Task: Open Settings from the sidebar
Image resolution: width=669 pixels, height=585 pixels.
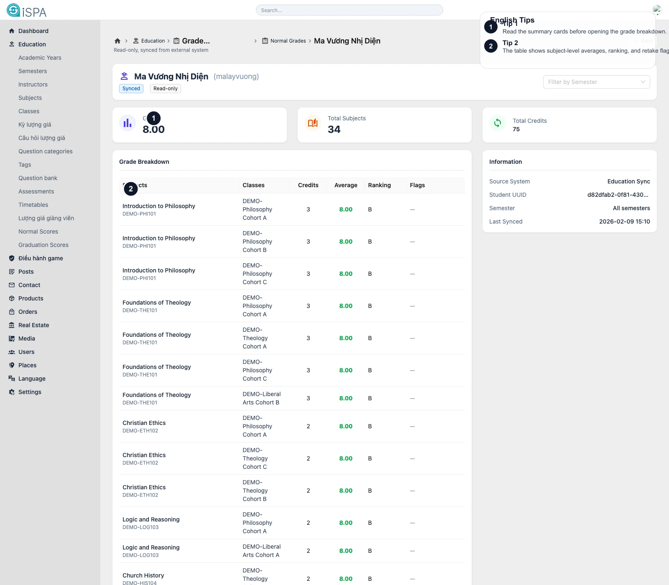Action: [x=30, y=392]
